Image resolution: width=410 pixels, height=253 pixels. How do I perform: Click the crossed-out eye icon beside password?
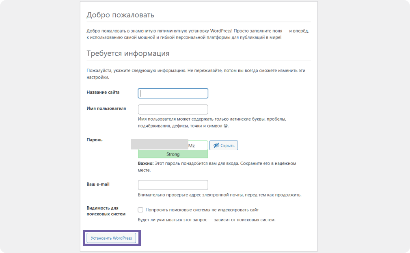pos(216,145)
